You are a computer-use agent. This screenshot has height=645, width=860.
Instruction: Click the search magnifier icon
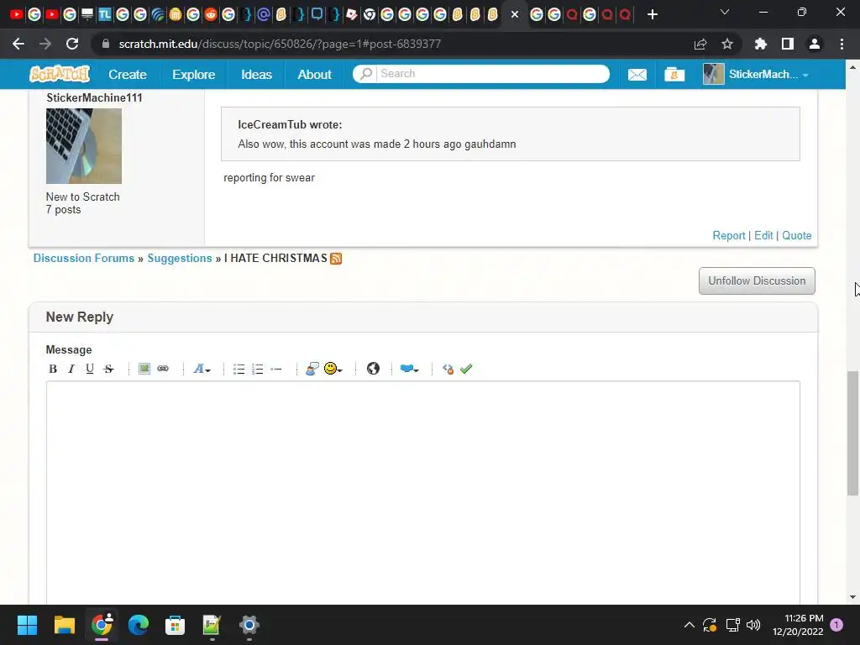click(365, 74)
